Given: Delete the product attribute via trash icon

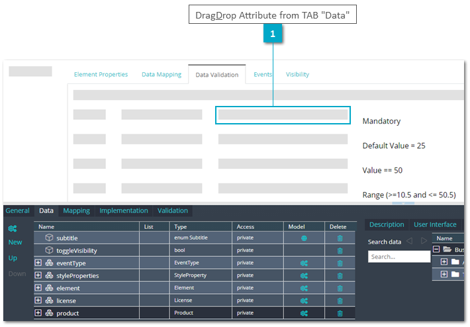Looking at the screenshot, I should [x=340, y=313].
